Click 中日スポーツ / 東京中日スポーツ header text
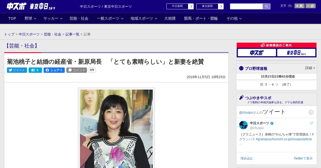Screen dimensions: 321x168 [106, 6]
